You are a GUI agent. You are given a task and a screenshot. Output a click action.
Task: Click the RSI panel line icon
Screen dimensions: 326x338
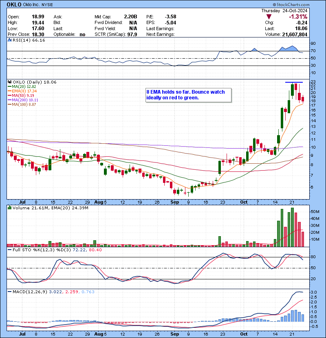9,40
